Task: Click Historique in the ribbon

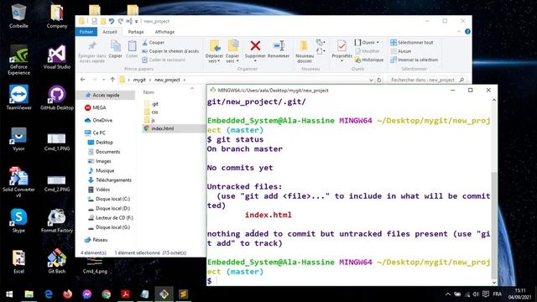Action: coord(369,60)
